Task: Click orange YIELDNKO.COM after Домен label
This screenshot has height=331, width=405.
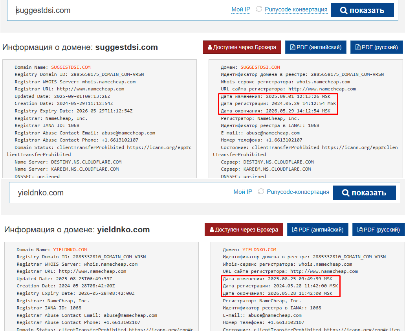Action: pos(259,250)
